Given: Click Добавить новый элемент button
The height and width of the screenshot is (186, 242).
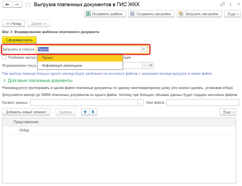Looking at the screenshot, I should [26, 112].
